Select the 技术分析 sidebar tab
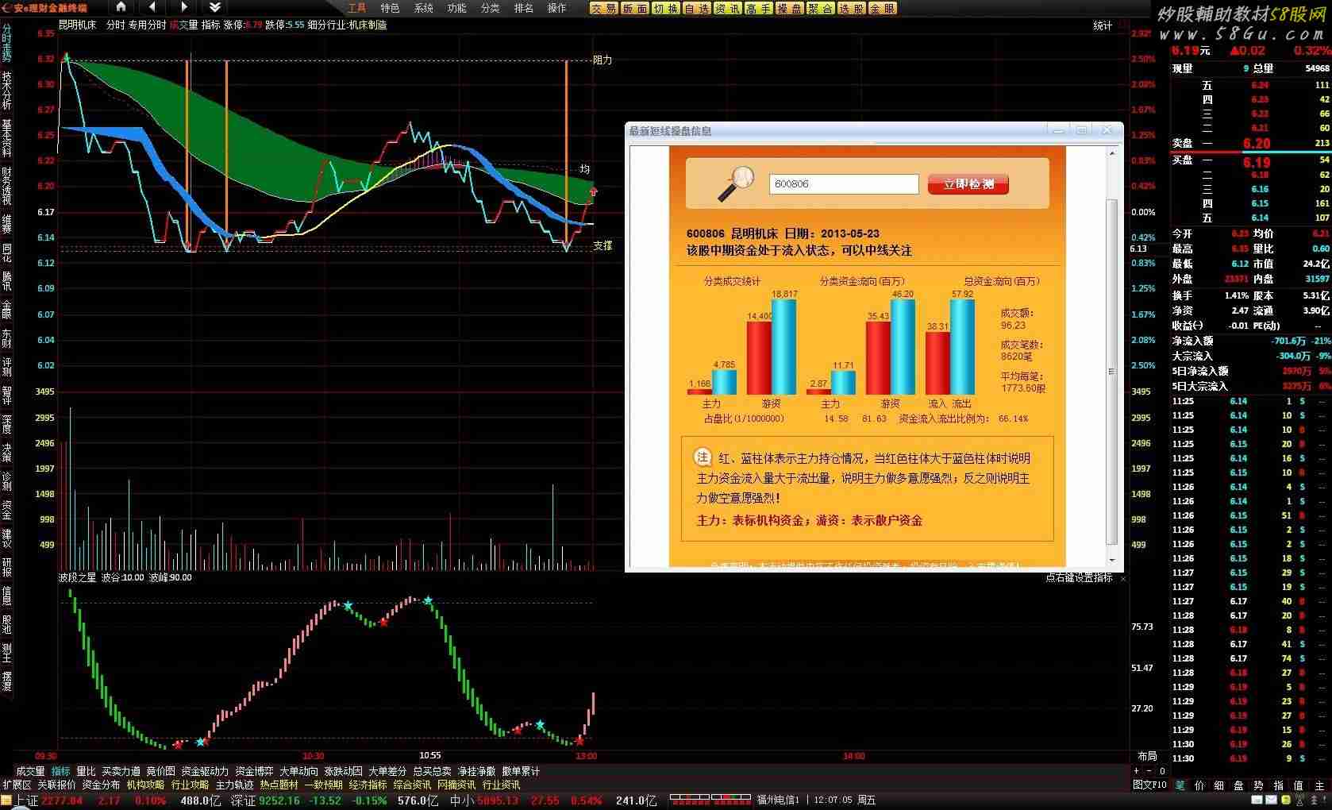This screenshot has width=1332, height=810. tap(7, 91)
